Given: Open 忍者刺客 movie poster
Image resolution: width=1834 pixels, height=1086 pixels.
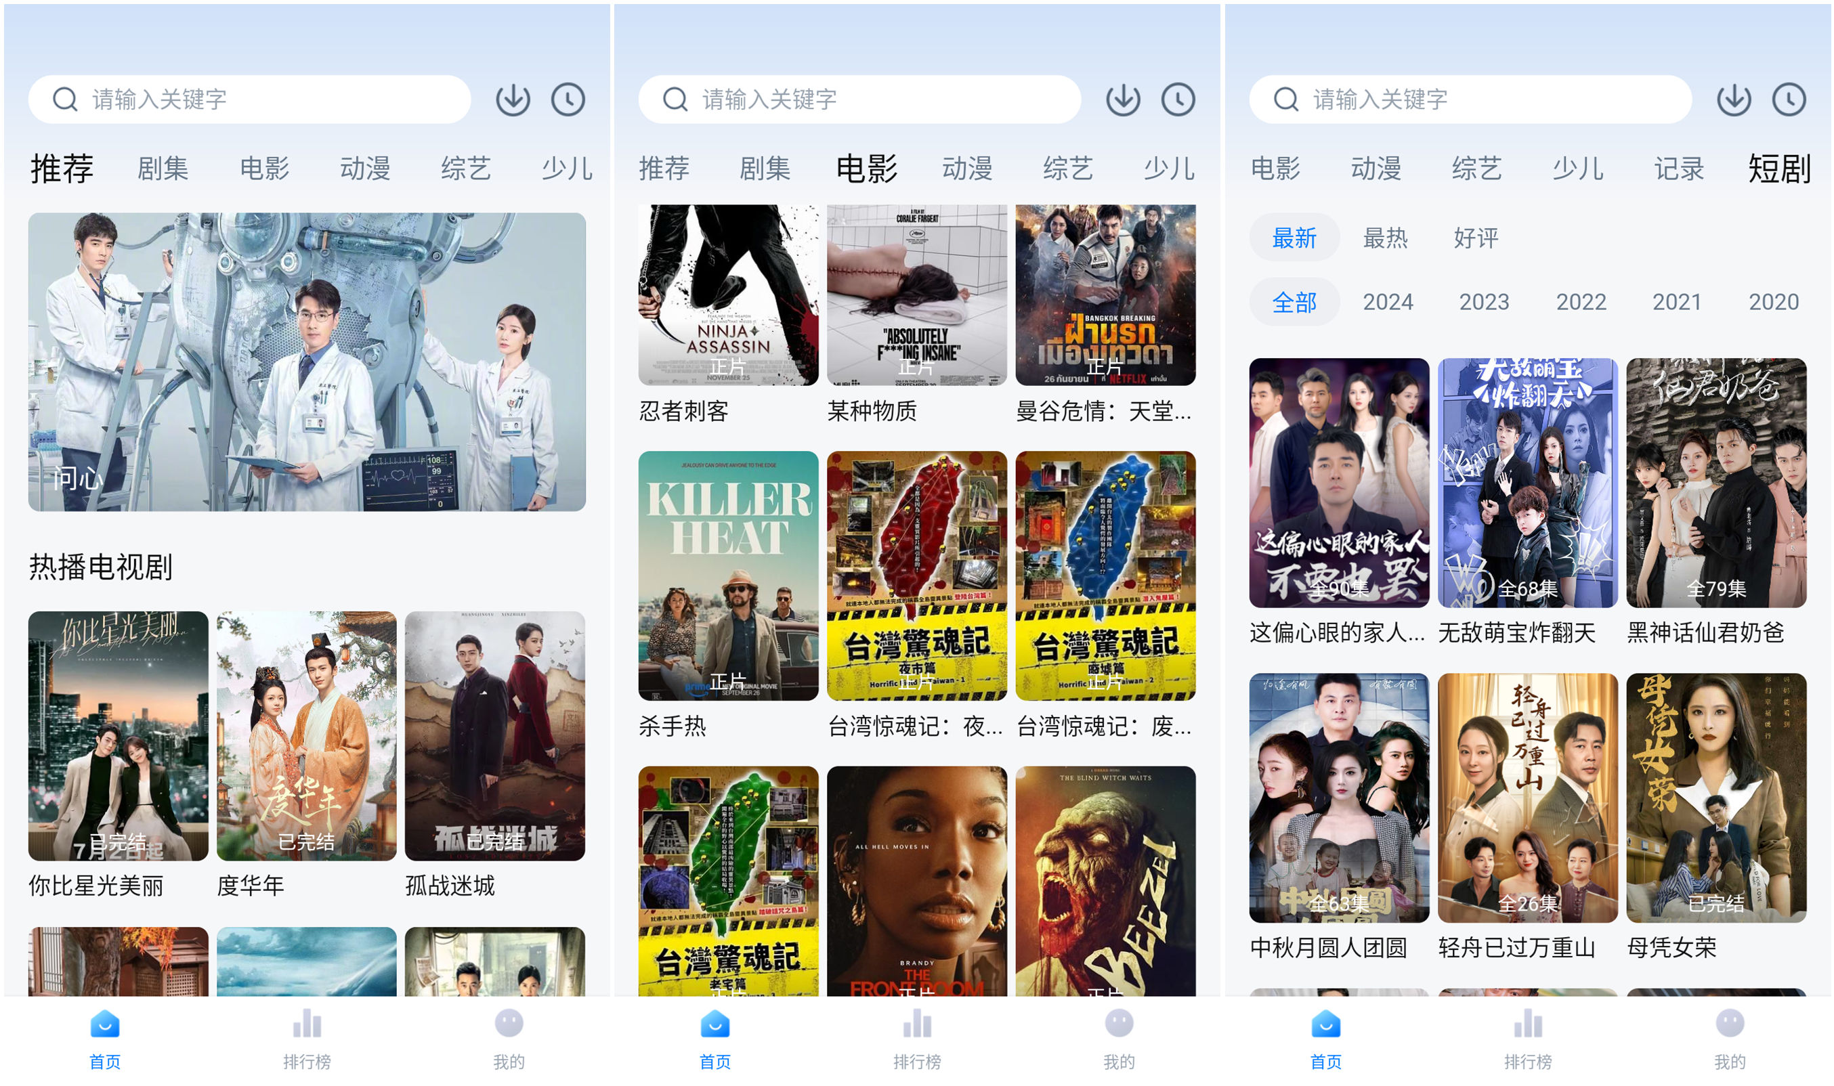Looking at the screenshot, I should pyautogui.click(x=728, y=295).
